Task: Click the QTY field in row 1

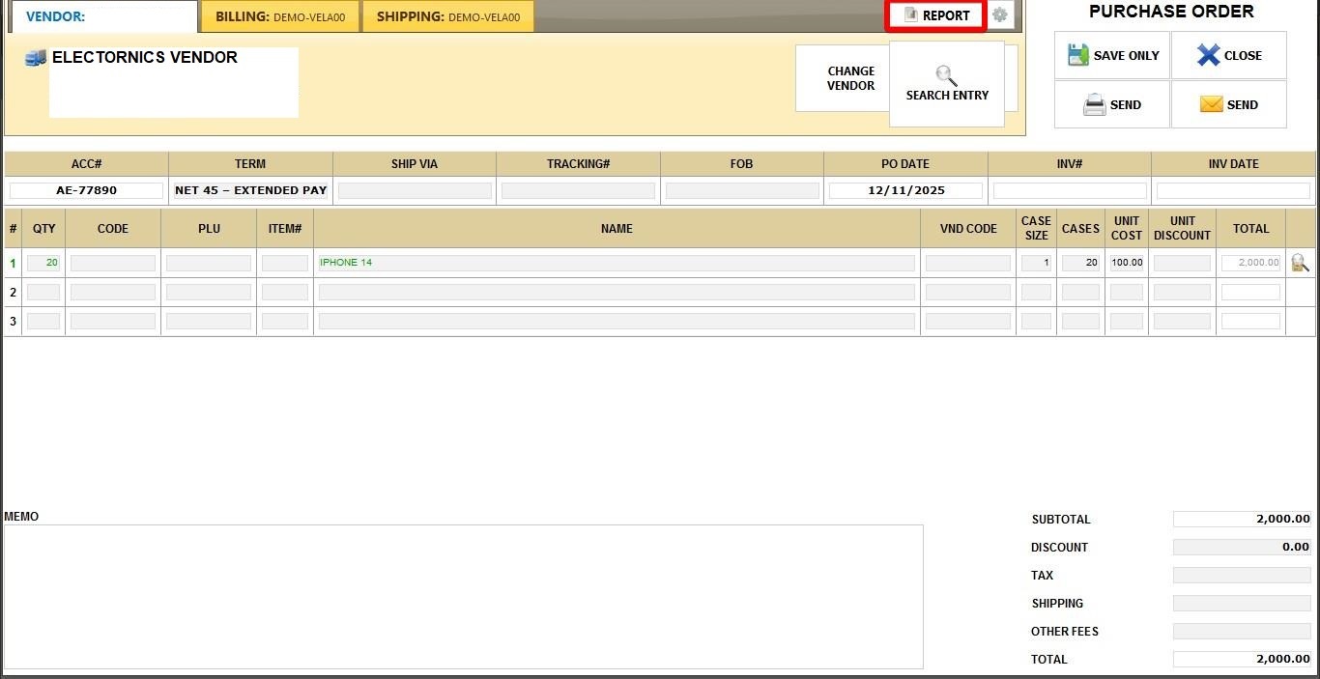Action: (43, 263)
